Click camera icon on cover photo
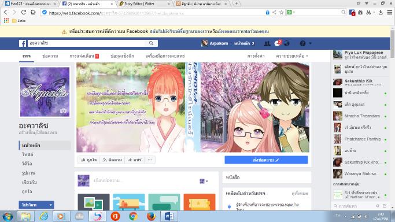The height and width of the screenshot is (222, 395). click(83, 72)
